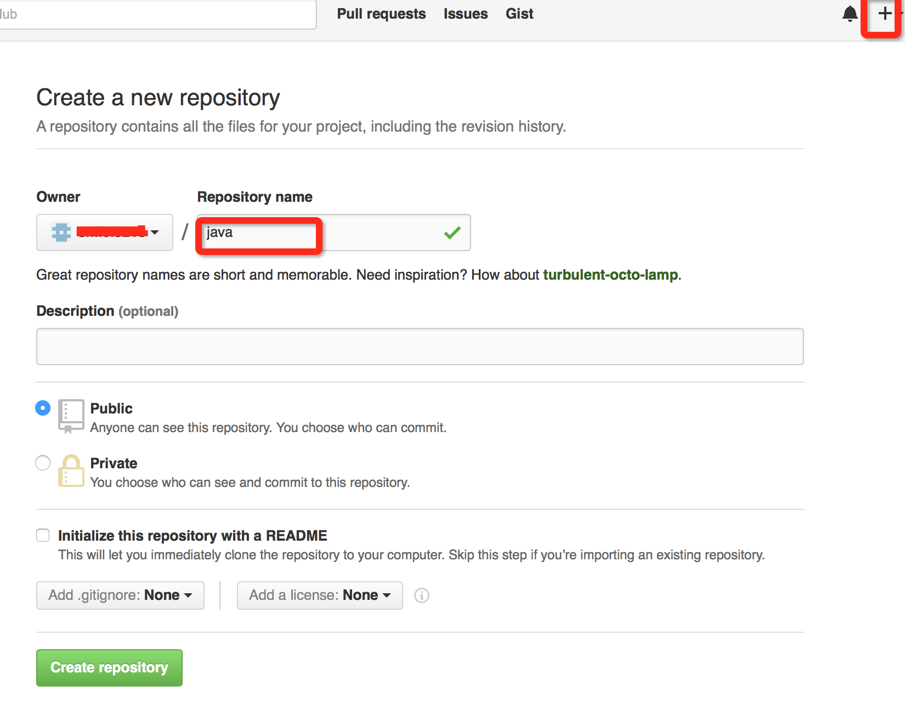Select the Public radio button

[43, 408]
